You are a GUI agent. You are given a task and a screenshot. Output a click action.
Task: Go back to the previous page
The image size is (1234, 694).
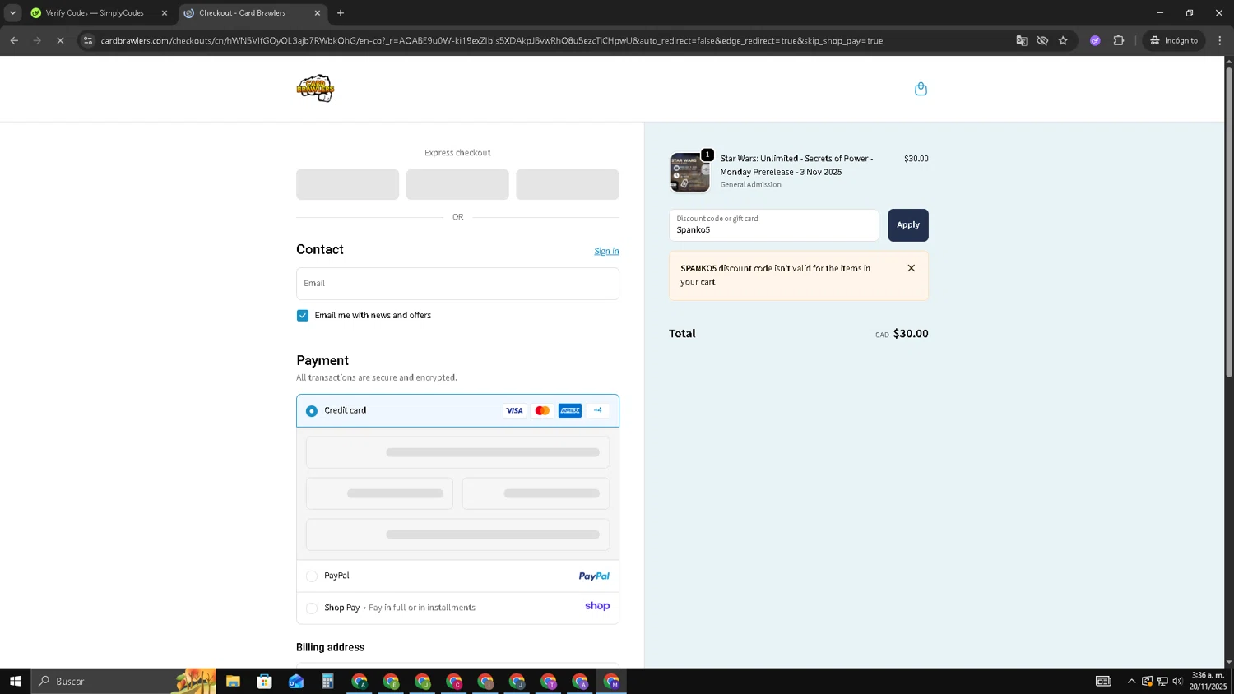14,40
